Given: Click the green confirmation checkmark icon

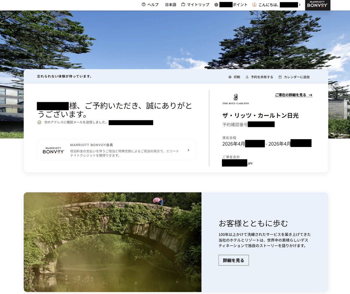Looking at the screenshot, I should click(39, 122).
